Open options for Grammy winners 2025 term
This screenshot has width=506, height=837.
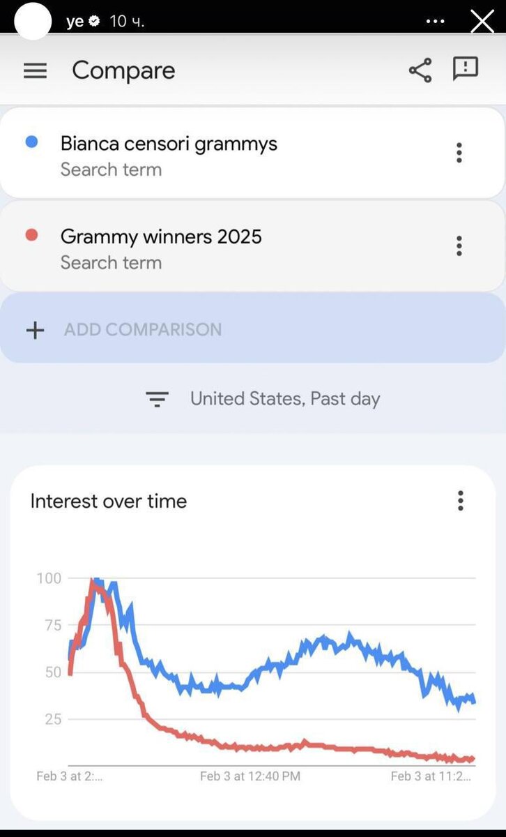[459, 246]
